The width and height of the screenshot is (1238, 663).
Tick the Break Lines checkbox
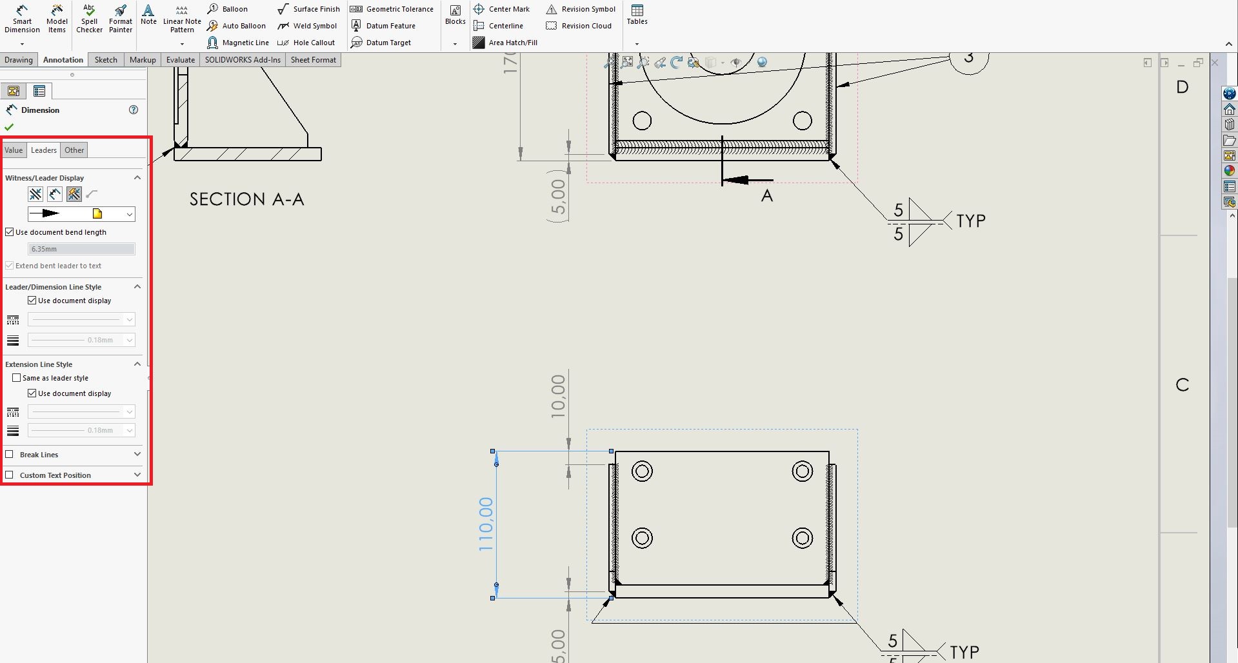(10, 455)
